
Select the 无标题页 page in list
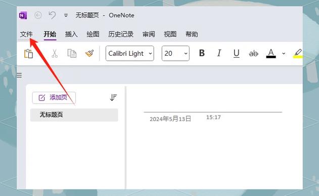(74, 115)
